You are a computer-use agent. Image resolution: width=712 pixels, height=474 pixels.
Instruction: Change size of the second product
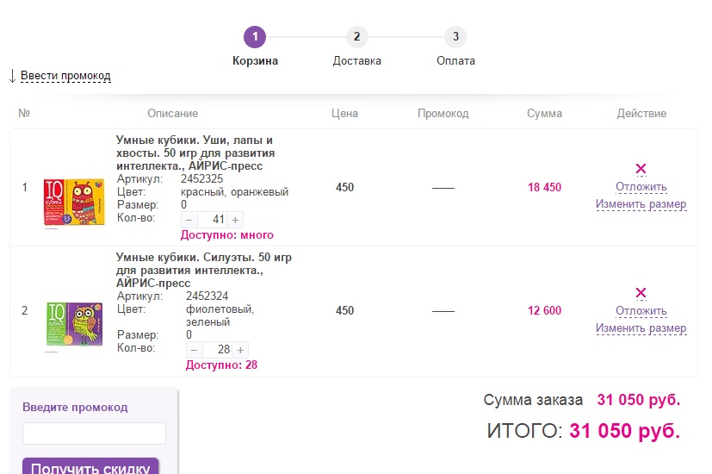tap(641, 328)
